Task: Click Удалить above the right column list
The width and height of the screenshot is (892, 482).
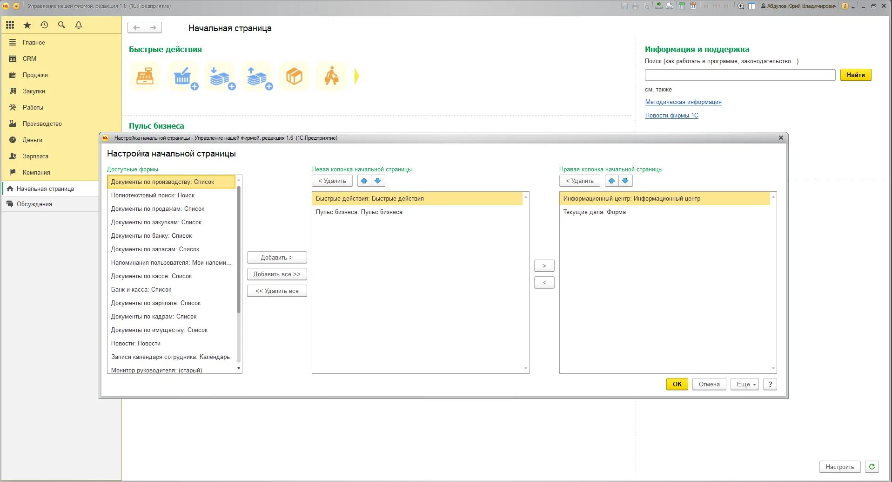Action: click(x=580, y=181)
